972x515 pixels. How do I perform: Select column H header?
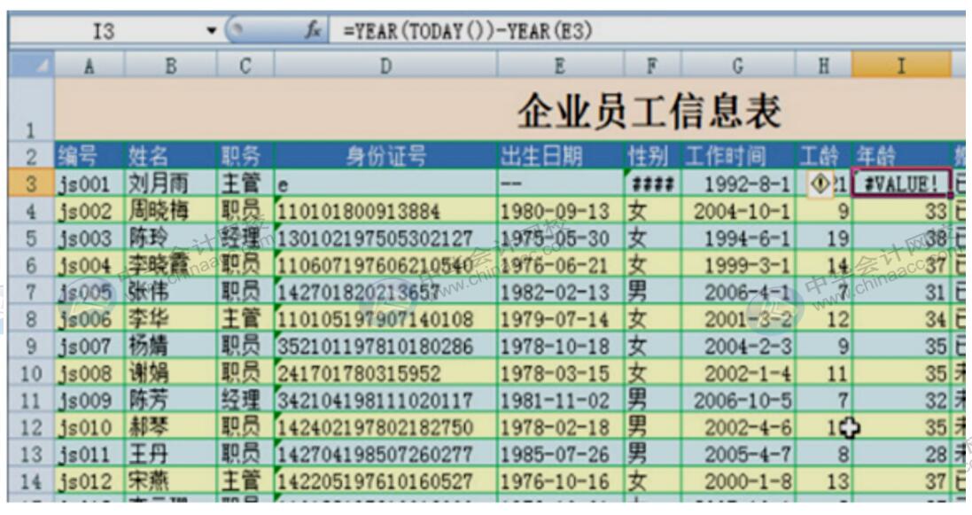824,65
